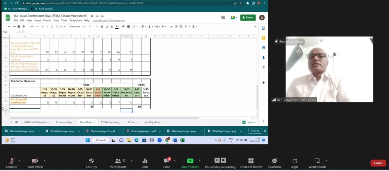Viewport: 389px width, 171px height.
Task: Switch to the PDSA Summary sheet tab
Action: (x=110, y=122)
